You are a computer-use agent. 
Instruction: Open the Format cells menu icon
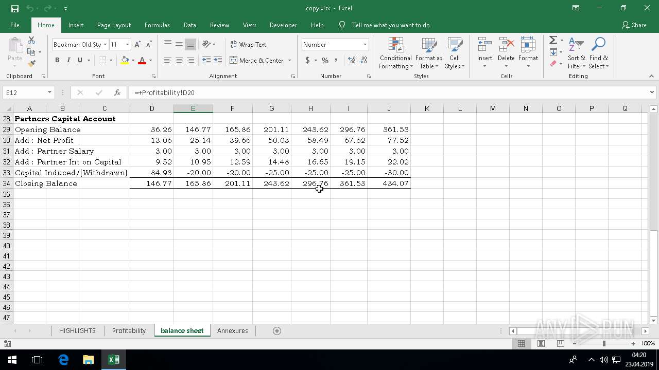coord(528,53)
